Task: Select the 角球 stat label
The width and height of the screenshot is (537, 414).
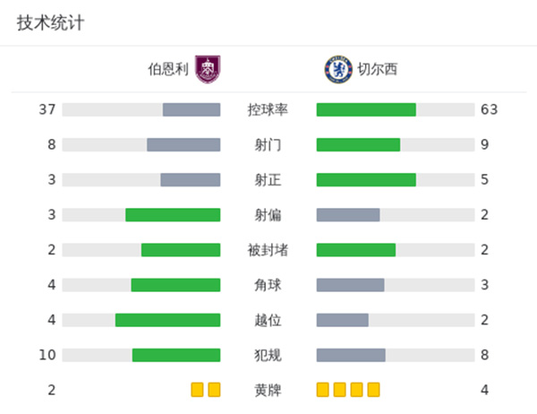Action: coord(268,285)
